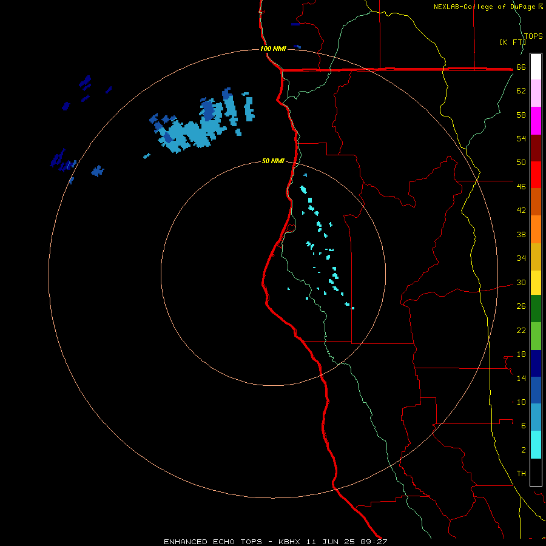Select the cyan legend swatch

pyautogui.click(x=536, y=445)
